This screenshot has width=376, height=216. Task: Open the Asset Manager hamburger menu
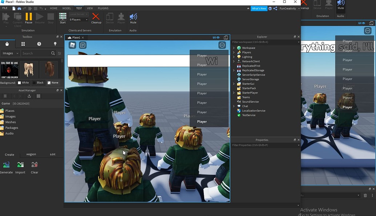click(5, 96)
